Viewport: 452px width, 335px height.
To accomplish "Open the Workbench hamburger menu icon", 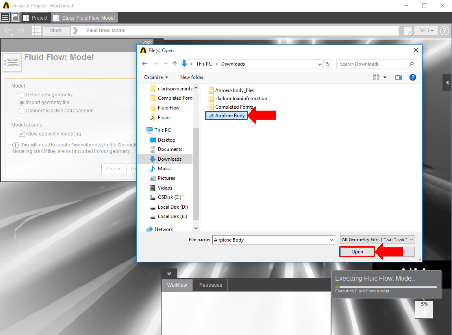I will tap(5, 17).
